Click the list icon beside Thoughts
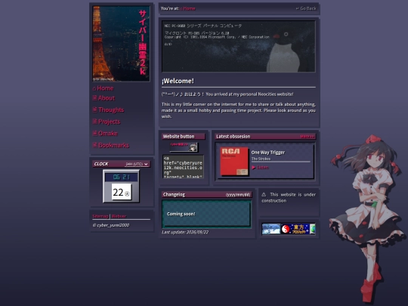The width and height of the screenshot is (408, 306). (95, 110)
